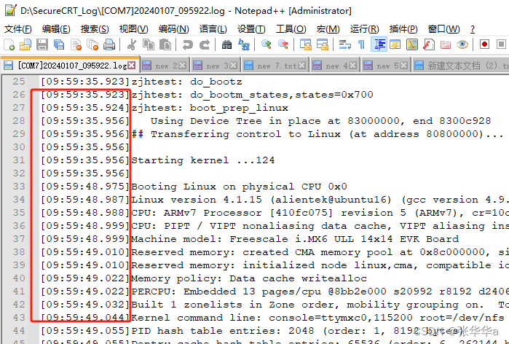Open the 设置(T) menu
Screen dimensions: 509x344
pyautogui.click(x=251, y=29)
